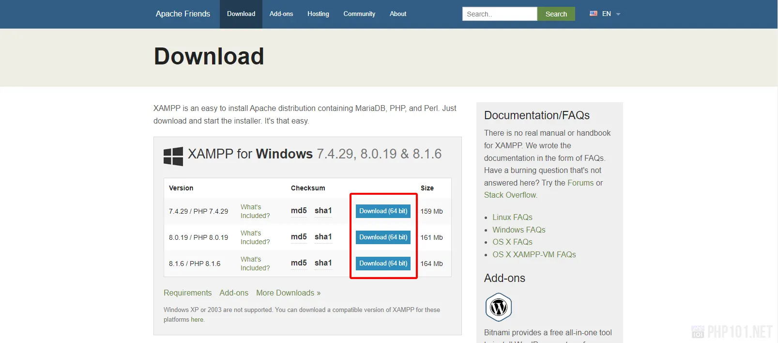Download XAMPP 7.4.29 64 bit
The height and width of the screenshot is (343, 778).
point(383,211)
